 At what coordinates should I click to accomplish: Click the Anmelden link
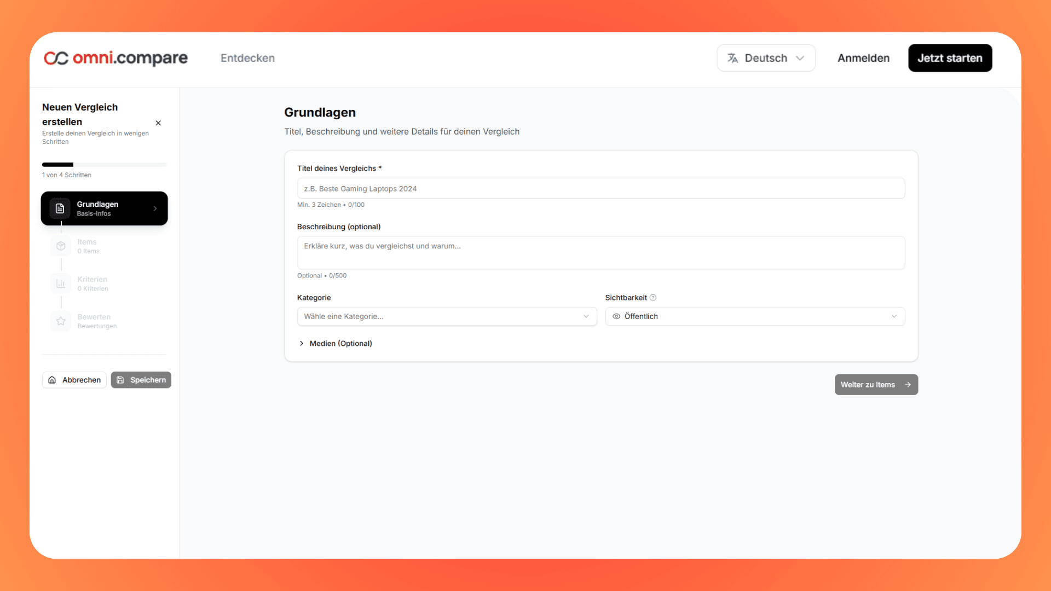(x=863, y=57)
